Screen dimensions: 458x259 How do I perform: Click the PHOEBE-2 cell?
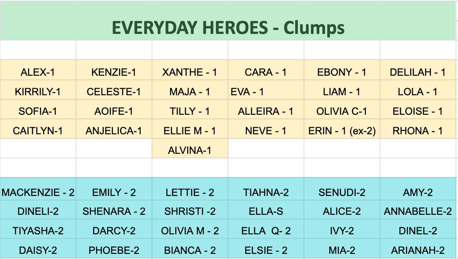(x=114, y=249)
